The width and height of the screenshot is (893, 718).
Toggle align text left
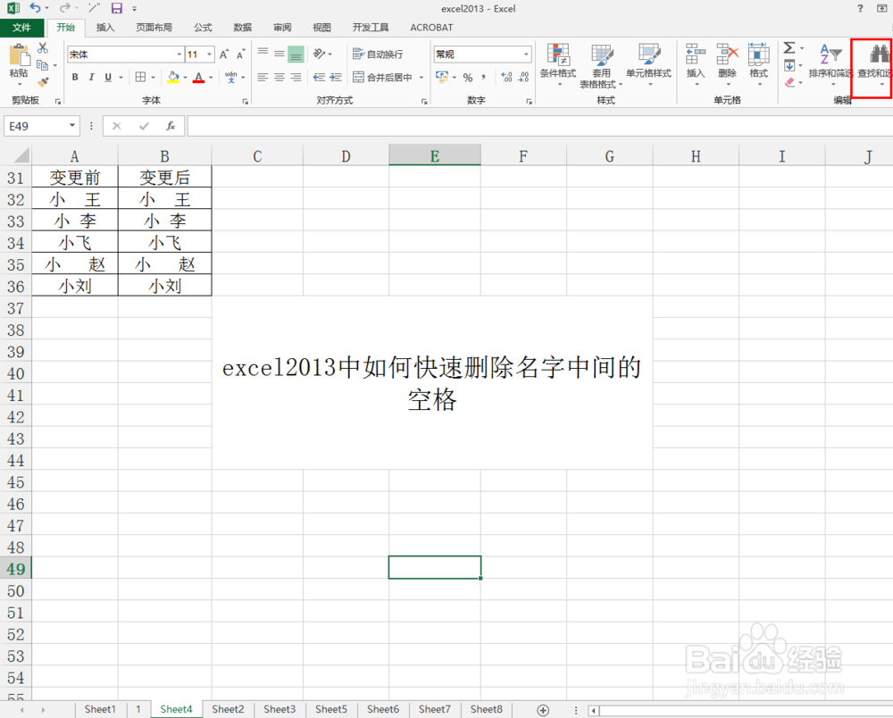pos(263,77)
